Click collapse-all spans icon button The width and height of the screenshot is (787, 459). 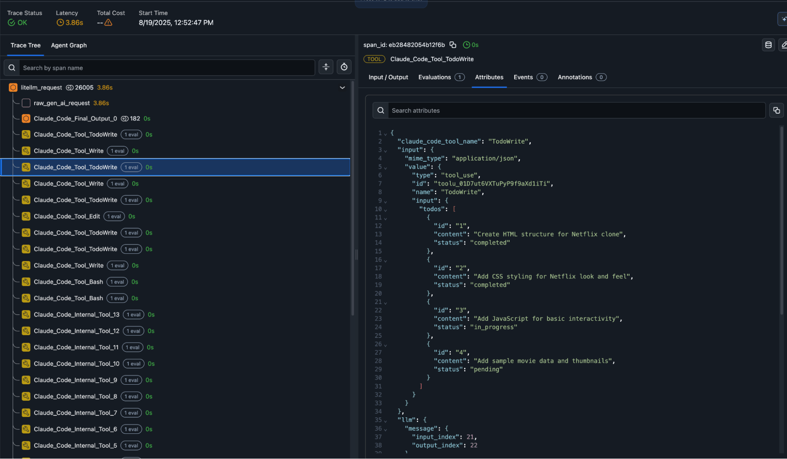click(326, 67)
